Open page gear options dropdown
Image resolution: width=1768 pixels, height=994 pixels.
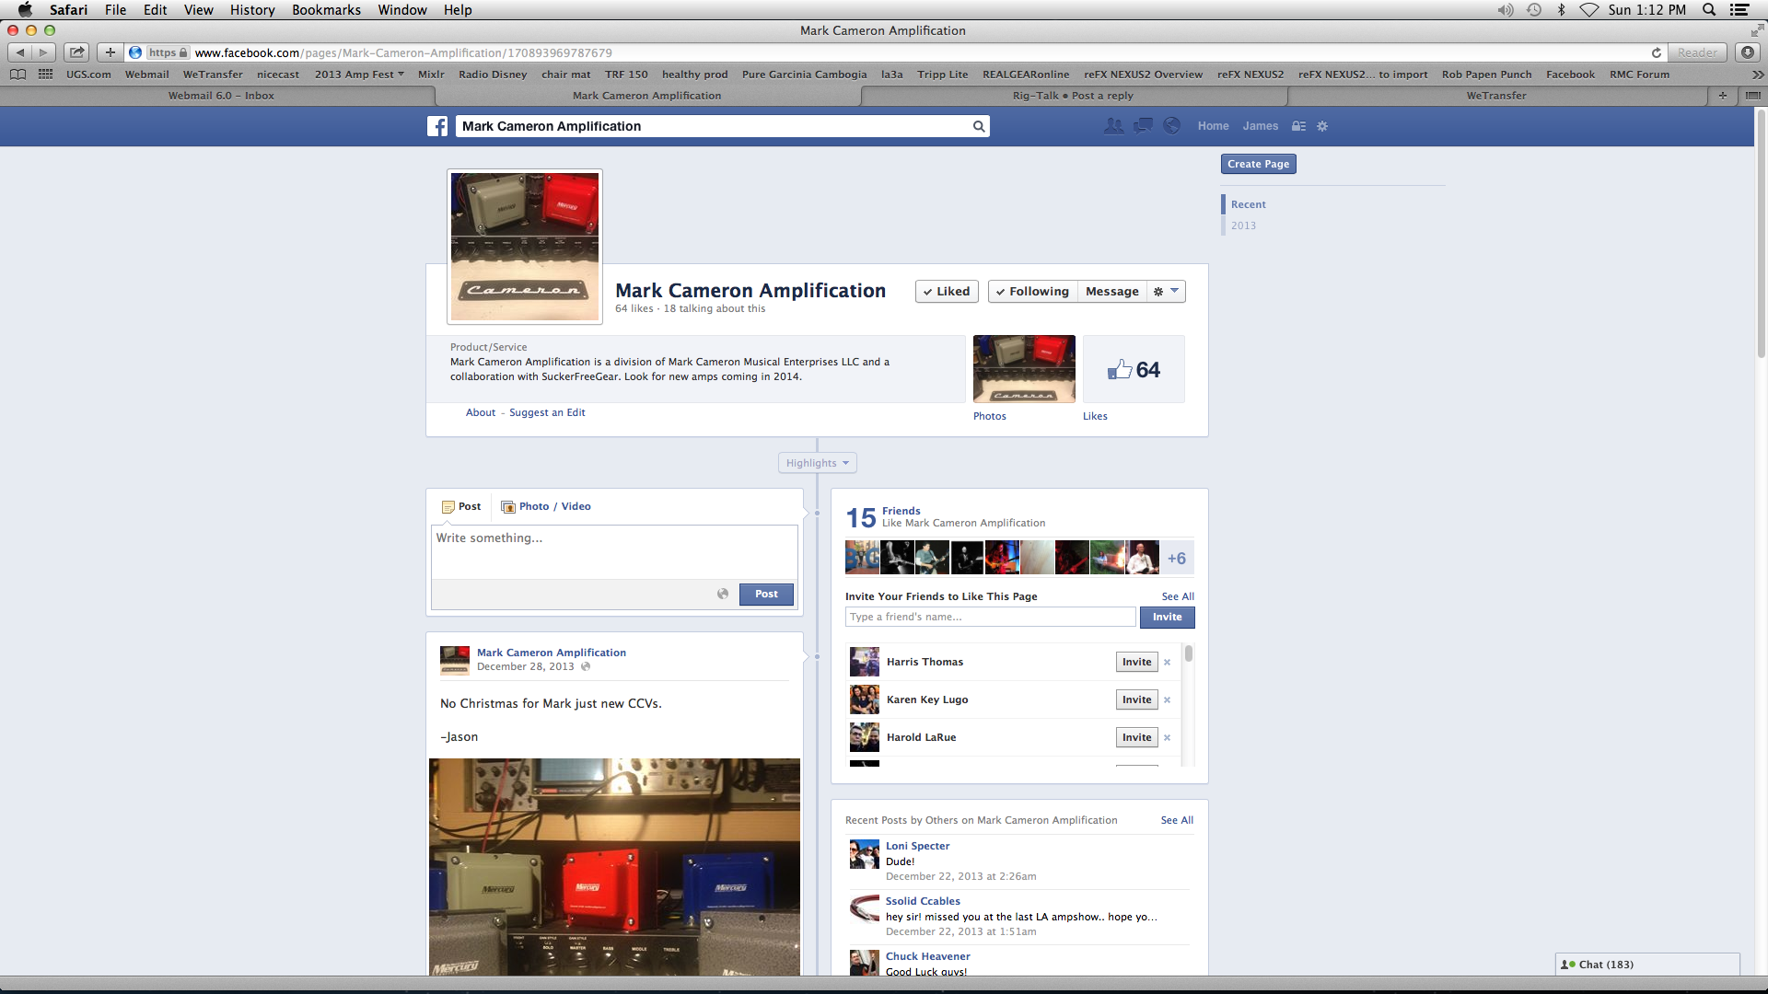(x=1166, y=292)
